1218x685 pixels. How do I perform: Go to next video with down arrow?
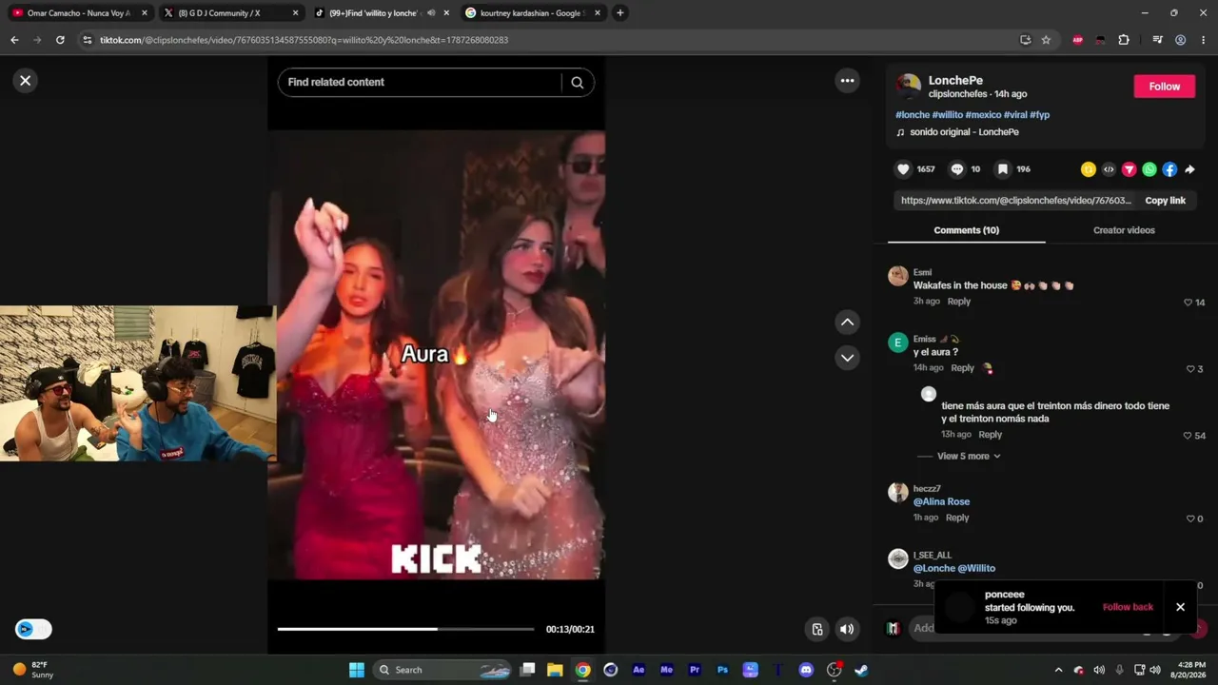click(847, 358)
